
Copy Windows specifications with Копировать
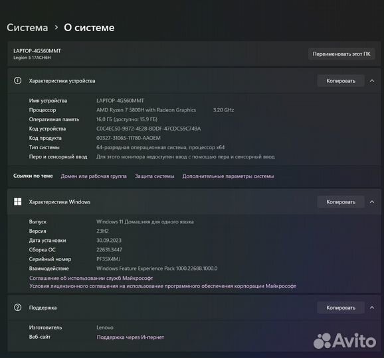pos(341,202)
